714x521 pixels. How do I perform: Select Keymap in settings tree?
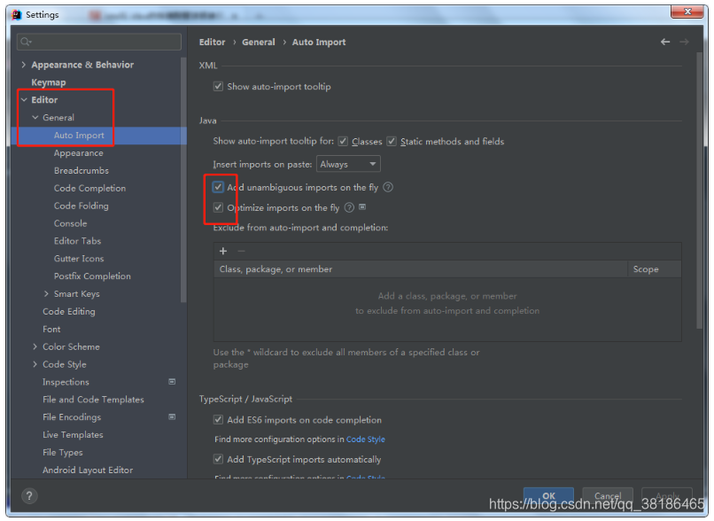point(48,82)
